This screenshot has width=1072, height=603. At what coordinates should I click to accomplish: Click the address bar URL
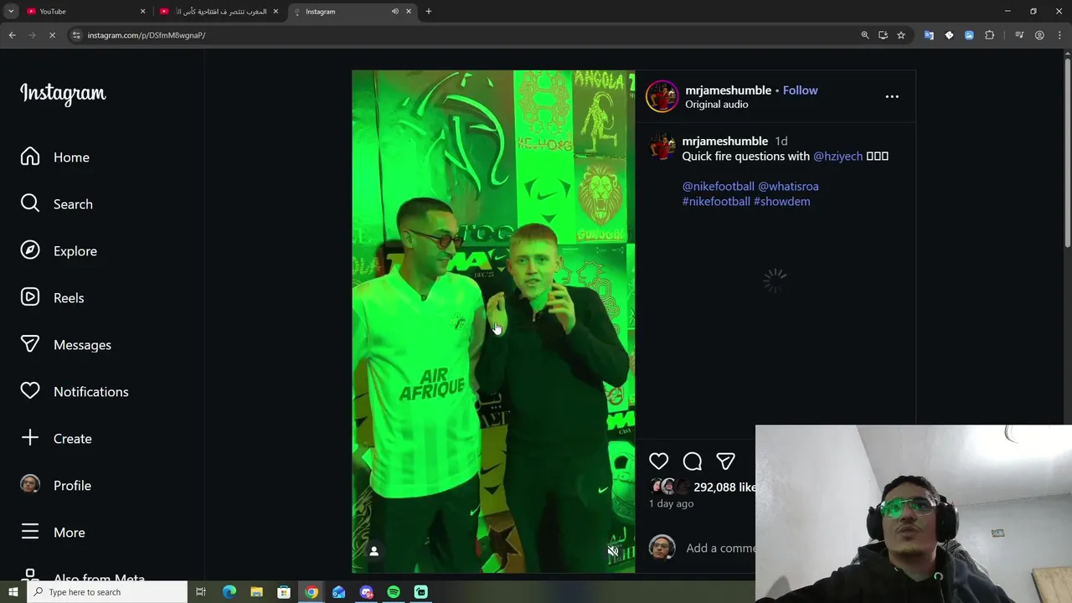pyautogui.click(x=147, y=35)
